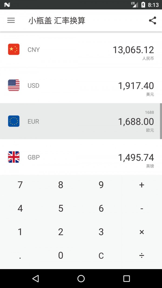Tap the number 7 key

[x=20, y=185]
